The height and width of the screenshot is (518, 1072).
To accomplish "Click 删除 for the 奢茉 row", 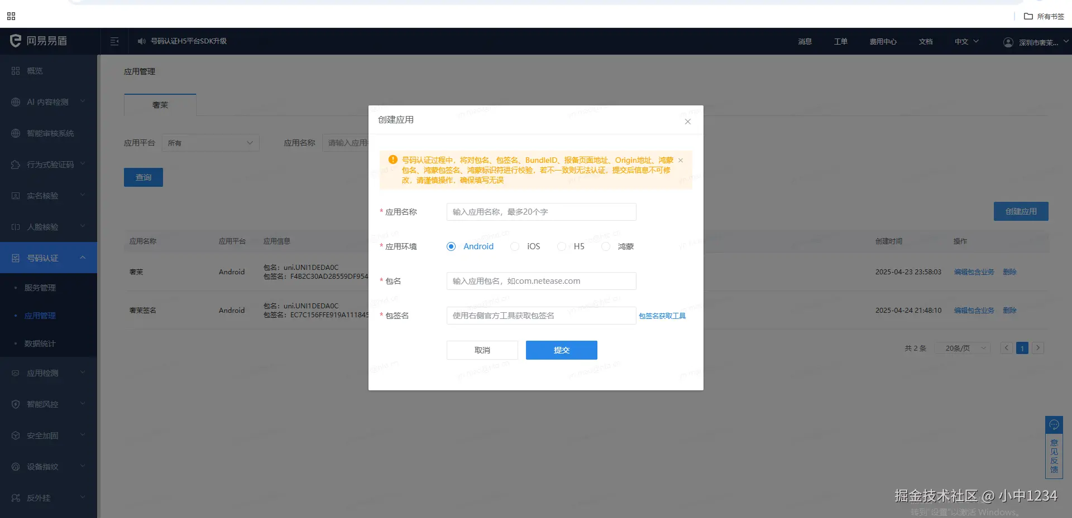I will 1009,272.
